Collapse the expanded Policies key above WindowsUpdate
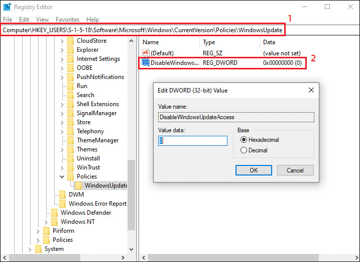Viewport: 360px width, 262px height. (x=62, y=177)
